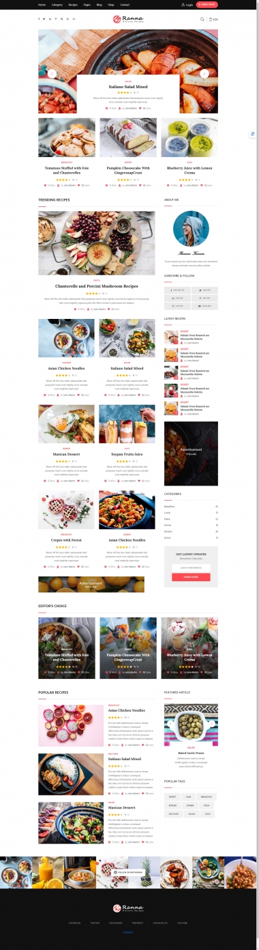Click the Login user icon

(183, 4)
